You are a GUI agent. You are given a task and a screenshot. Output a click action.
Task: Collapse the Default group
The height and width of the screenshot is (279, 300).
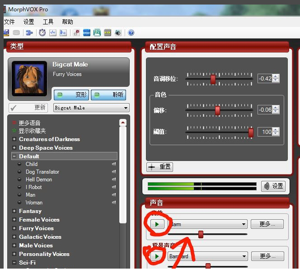14,156
